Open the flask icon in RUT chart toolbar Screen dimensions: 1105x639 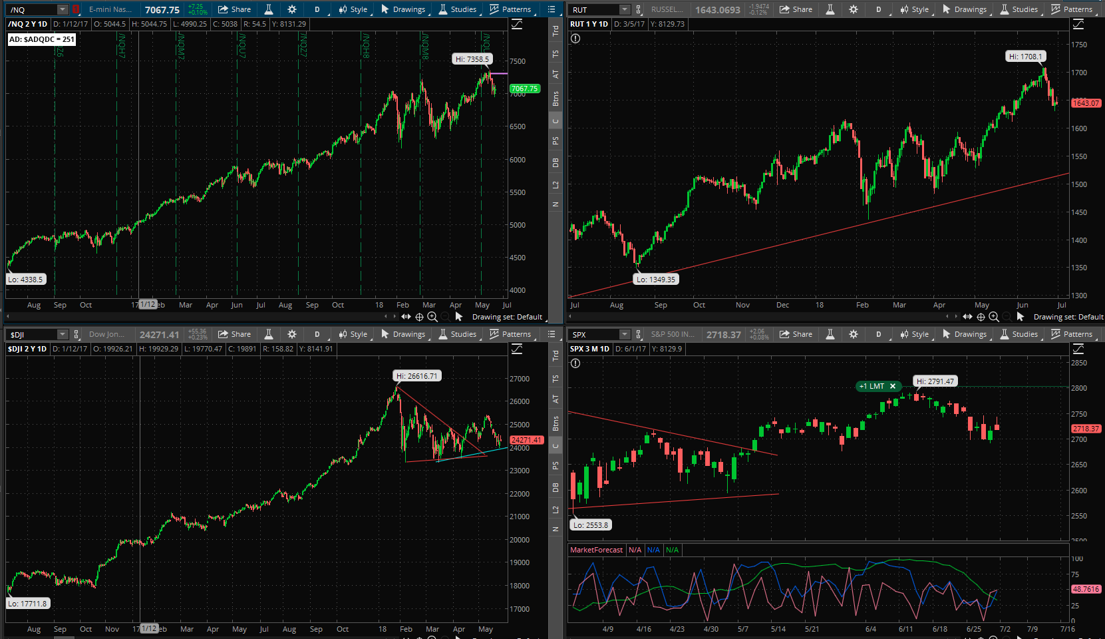point(830,9)
